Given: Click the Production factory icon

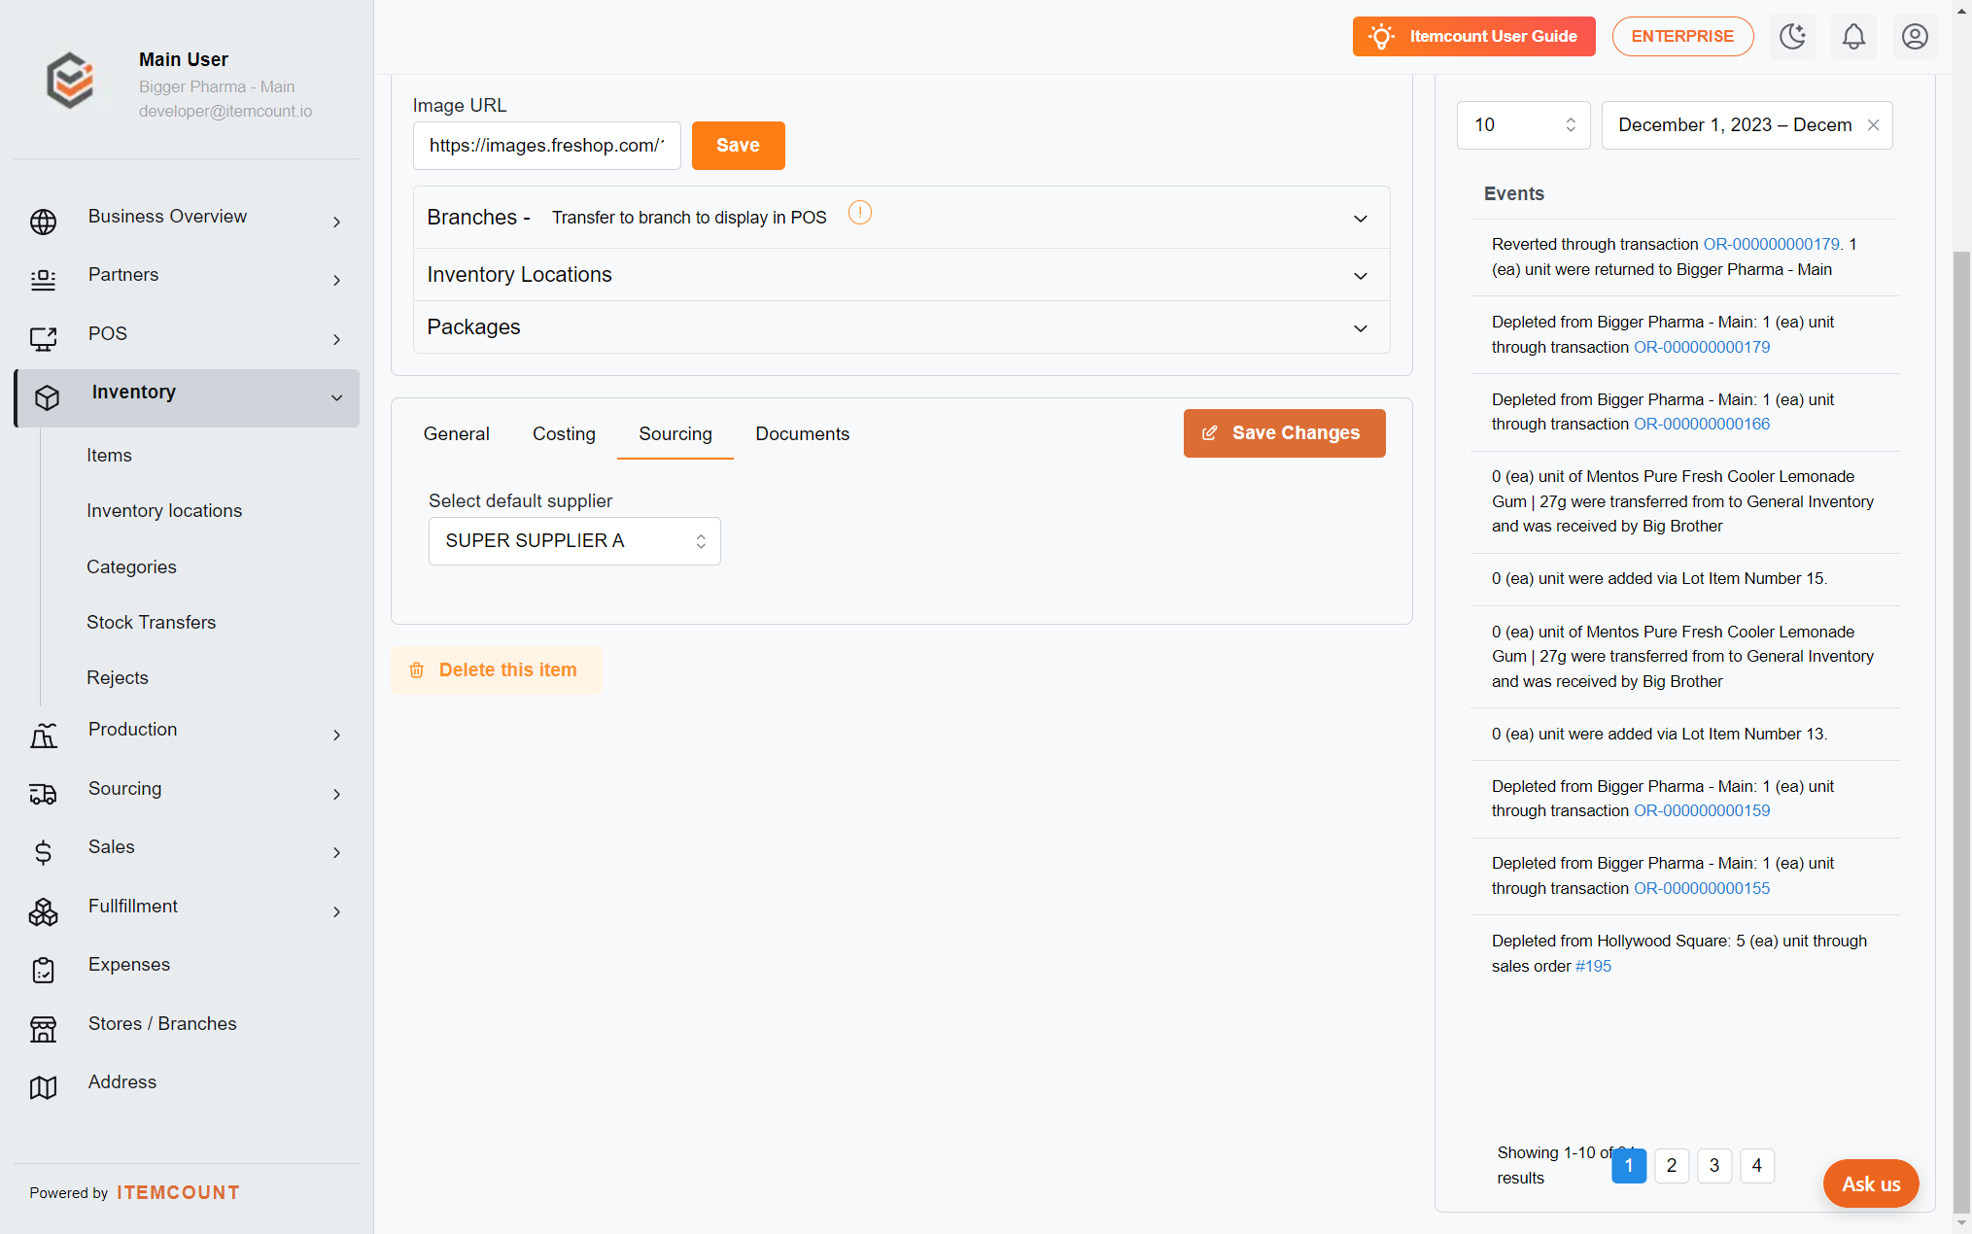Looking at the screenshot, I should pyautogui.click(x=43, y=736).
